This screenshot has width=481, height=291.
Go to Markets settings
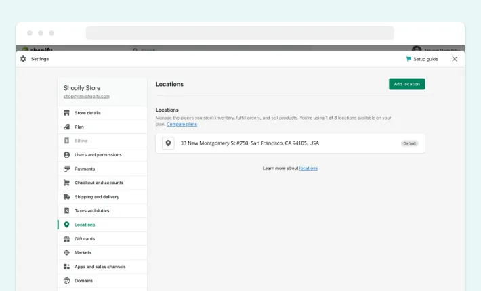click(102, 252)
